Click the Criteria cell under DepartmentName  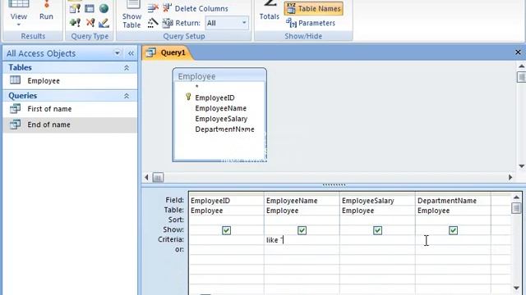pyautogui.click(x=453, y=240)
